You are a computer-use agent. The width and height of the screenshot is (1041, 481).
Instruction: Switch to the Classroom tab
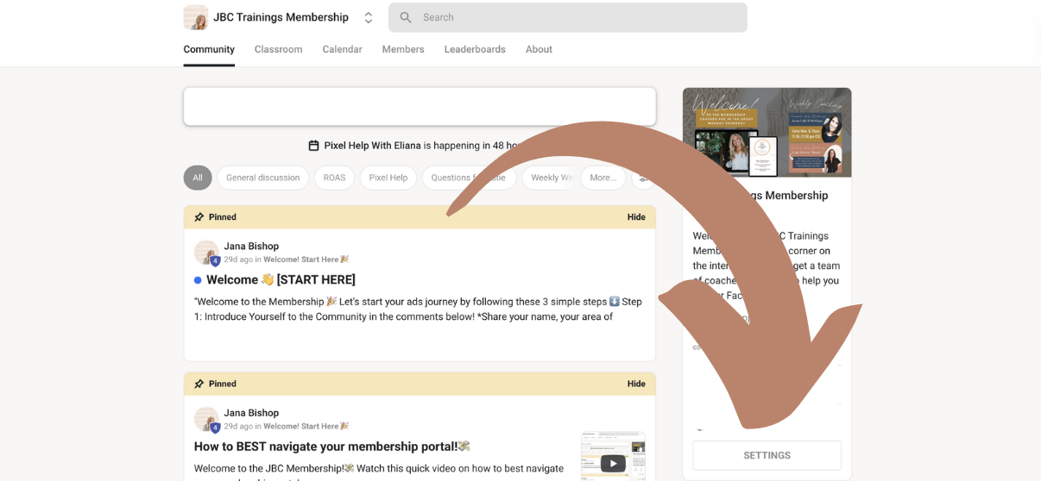pyautogui.click(x=279, y=49)
